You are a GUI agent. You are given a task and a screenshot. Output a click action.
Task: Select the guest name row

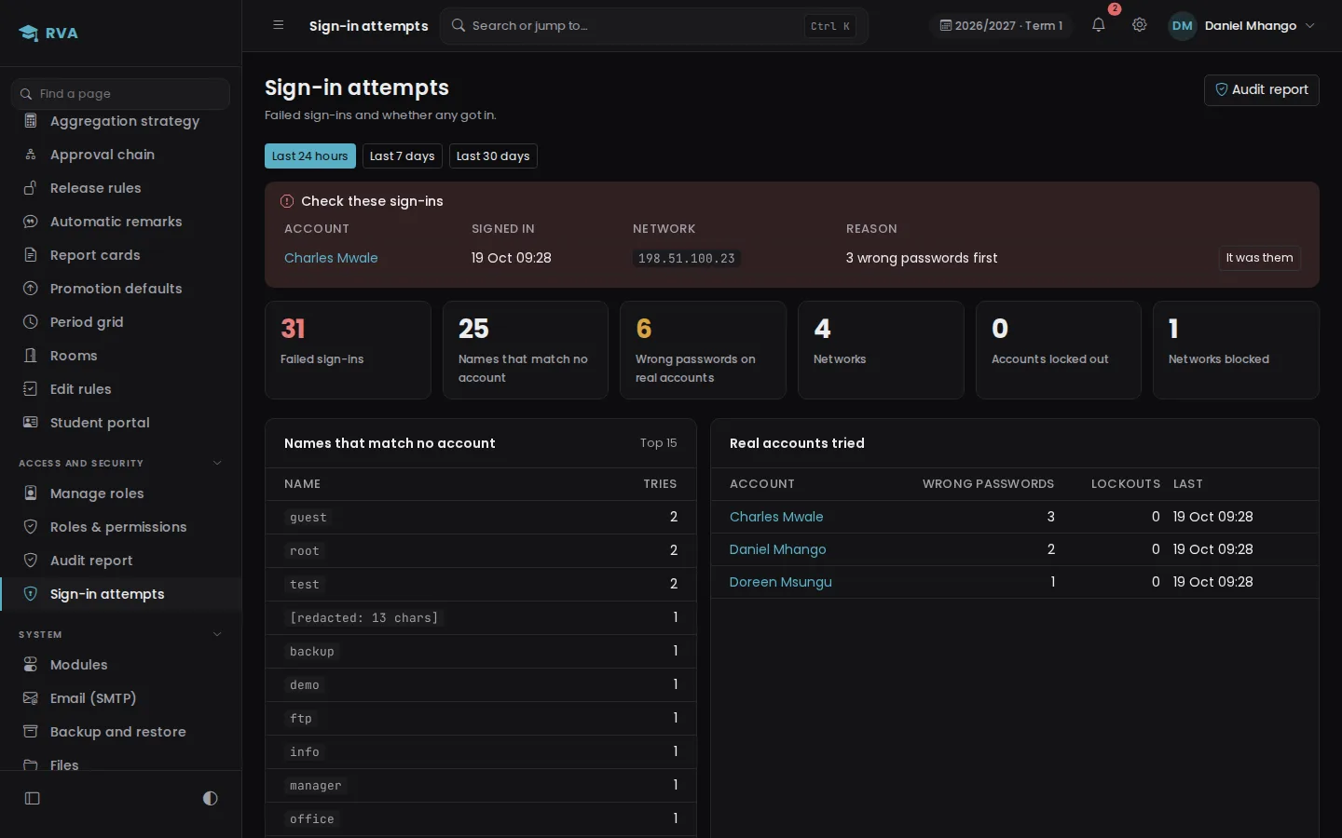coord(481,517)
